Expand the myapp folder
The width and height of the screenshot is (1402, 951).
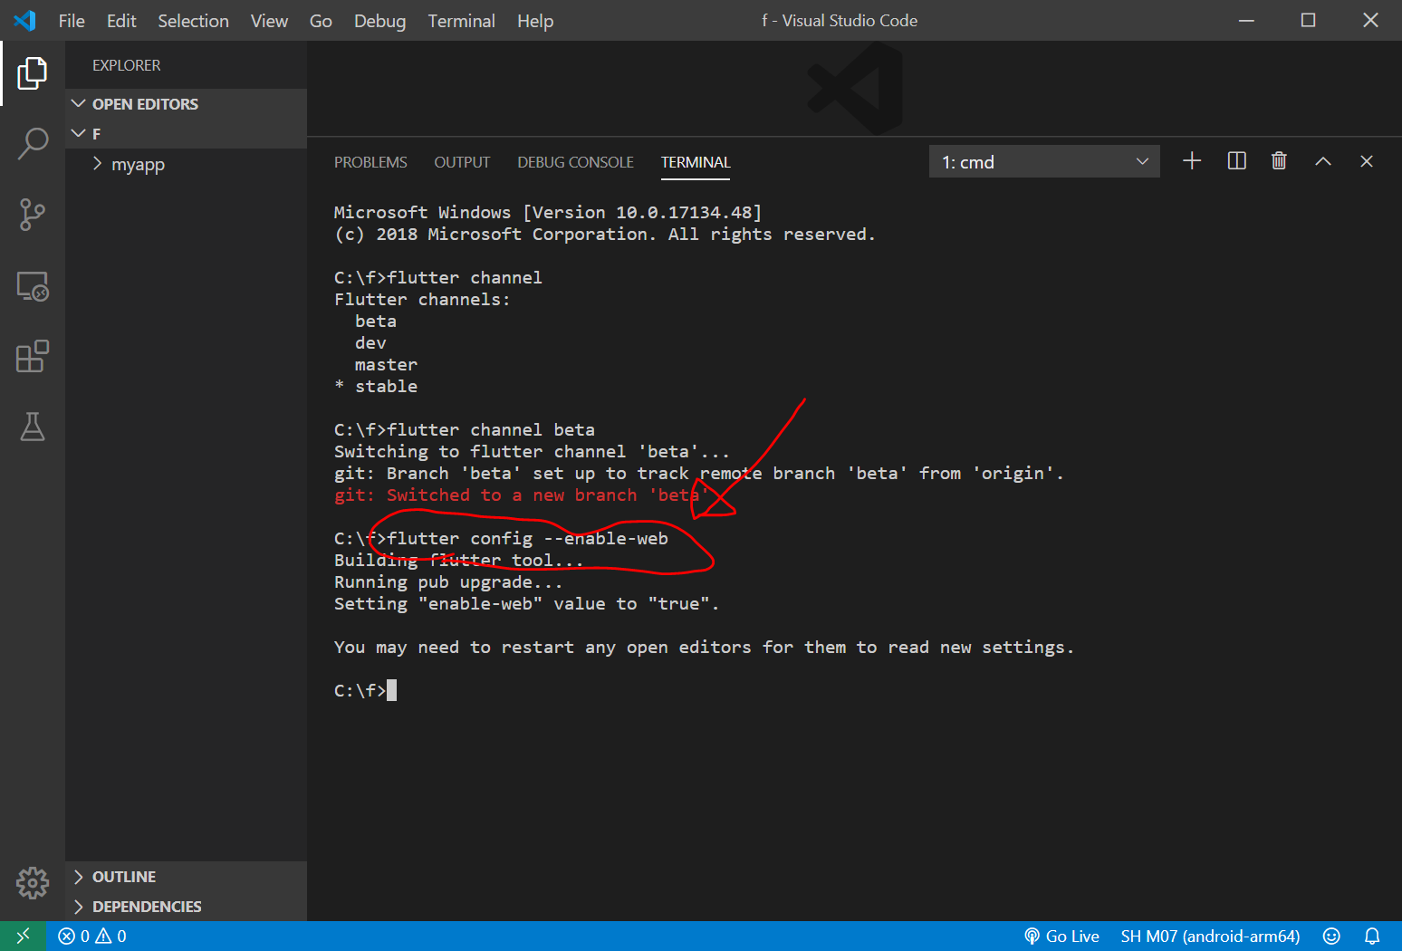pyautogui.click(x=186, y=164)
